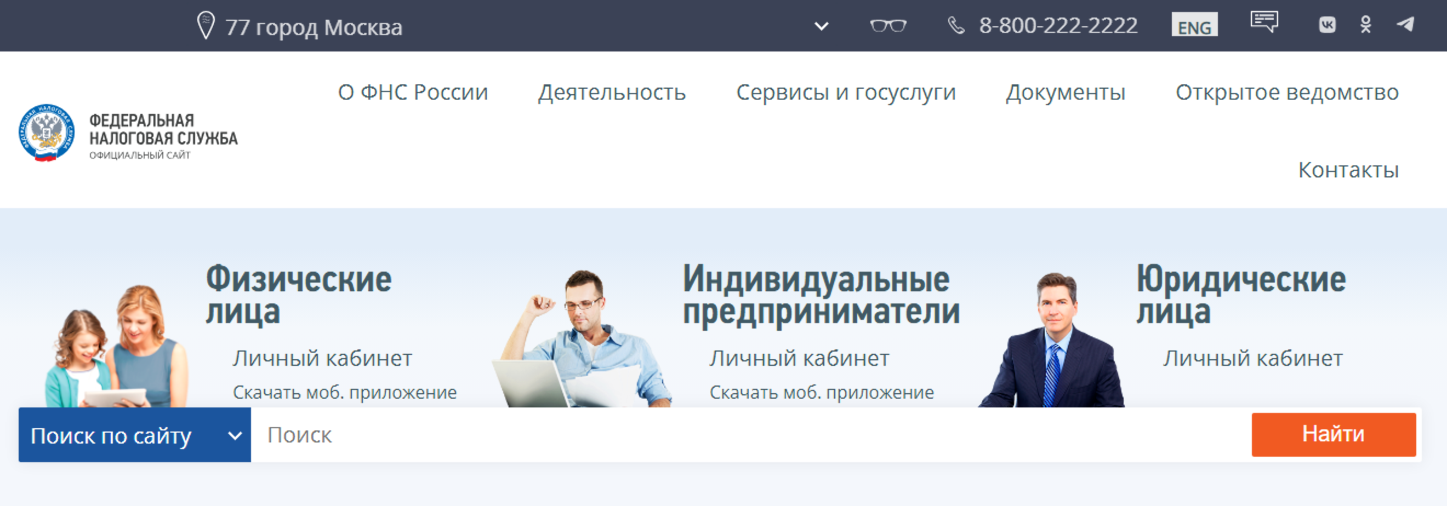
Task: Open Личный кабинет for Юридические лица
Action: click(1253, 359)
